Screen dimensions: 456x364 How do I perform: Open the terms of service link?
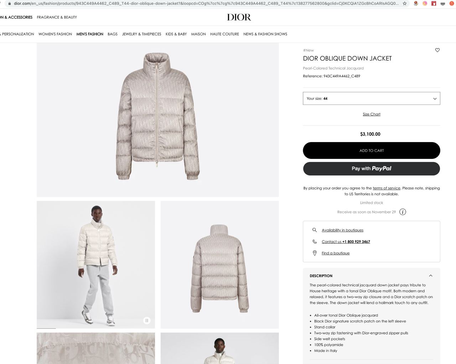[387, 188]
